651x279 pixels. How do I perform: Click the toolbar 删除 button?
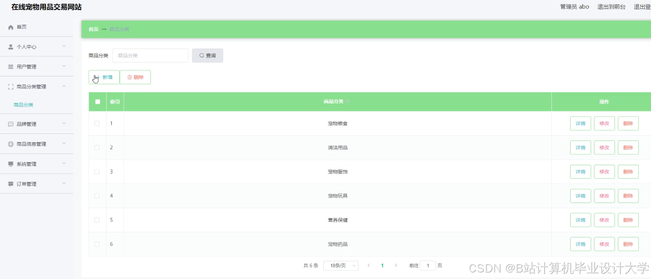pos(136,77)
